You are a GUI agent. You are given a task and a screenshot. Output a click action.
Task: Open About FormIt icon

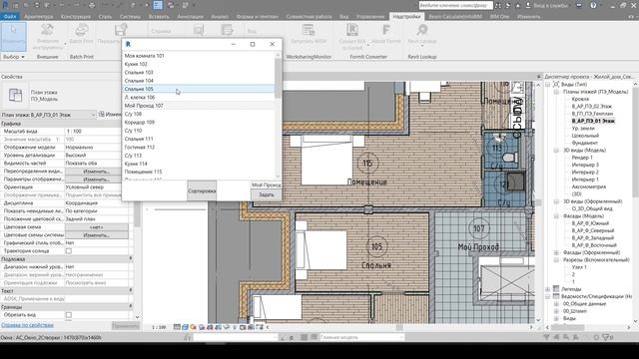[386, 31]
